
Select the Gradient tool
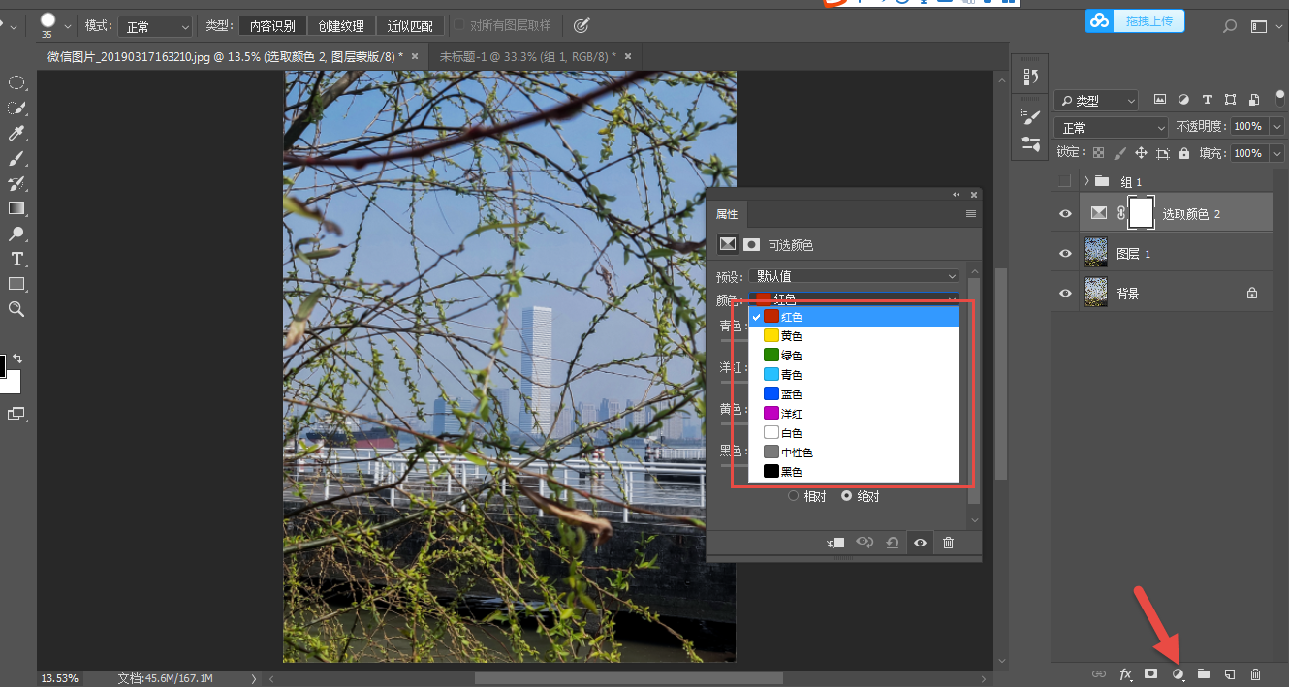16,208
